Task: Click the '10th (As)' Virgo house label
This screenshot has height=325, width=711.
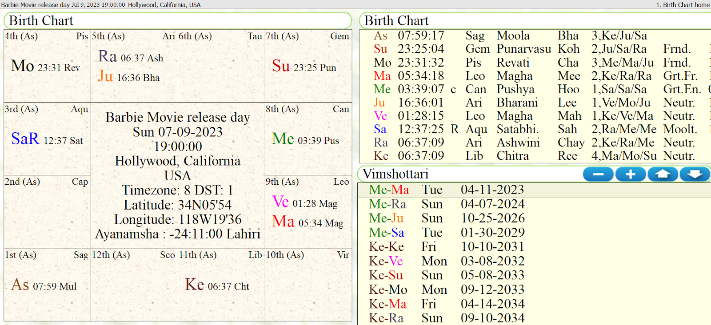Action: point(285,255)
